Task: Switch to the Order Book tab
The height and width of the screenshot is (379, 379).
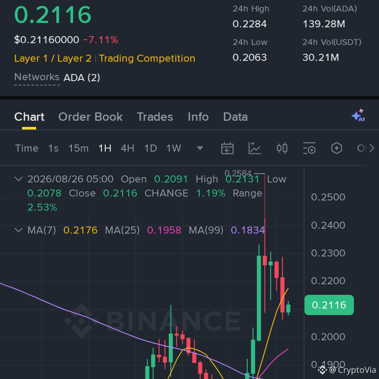Action: click(x=91, y=117)
